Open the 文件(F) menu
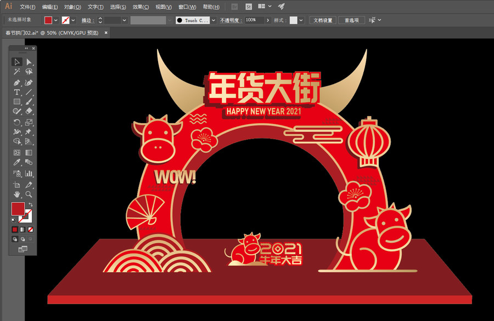Screen dimensions: 494x321 [x=27, y=7]
